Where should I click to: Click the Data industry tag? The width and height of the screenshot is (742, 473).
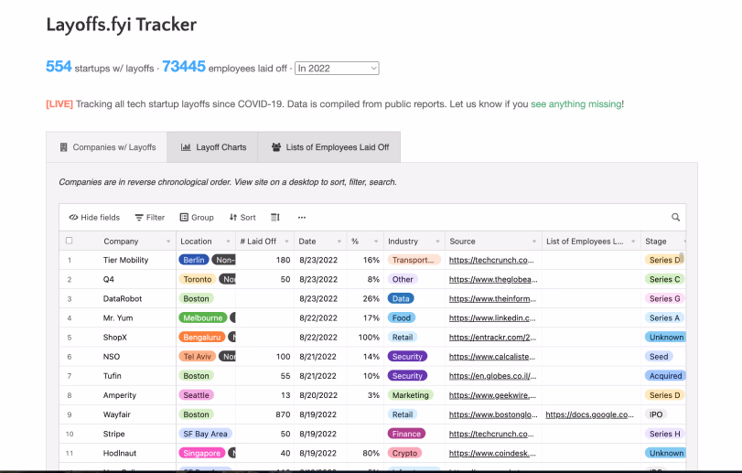click(x=401, y=299)
